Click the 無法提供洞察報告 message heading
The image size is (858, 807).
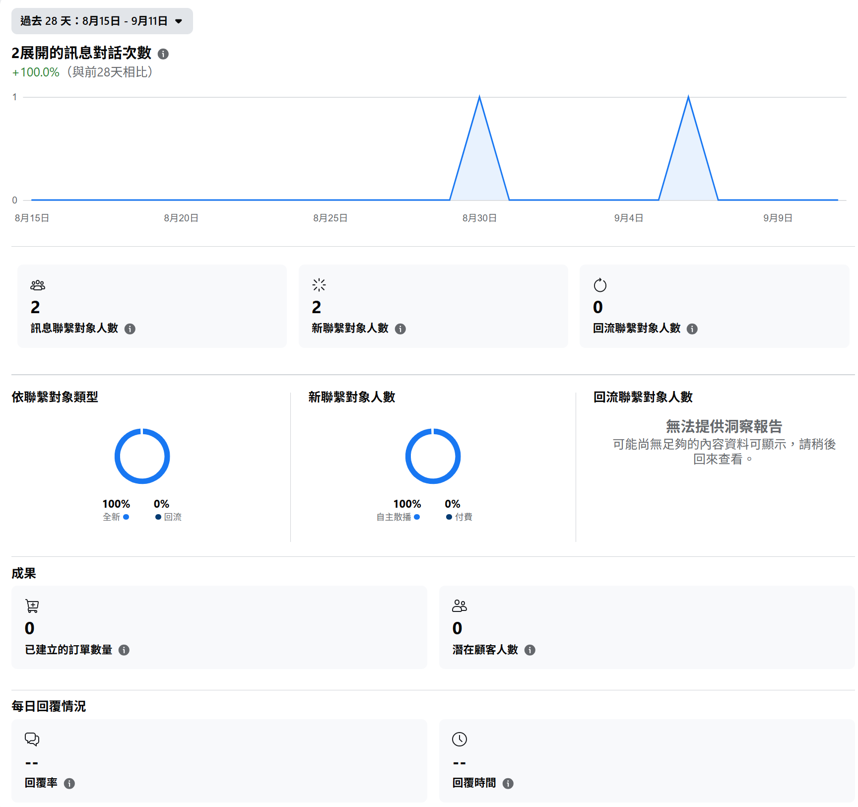[724, 426]
